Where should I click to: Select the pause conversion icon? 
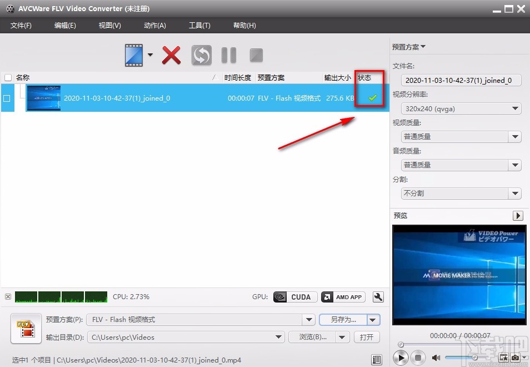(x=228, y=55)
